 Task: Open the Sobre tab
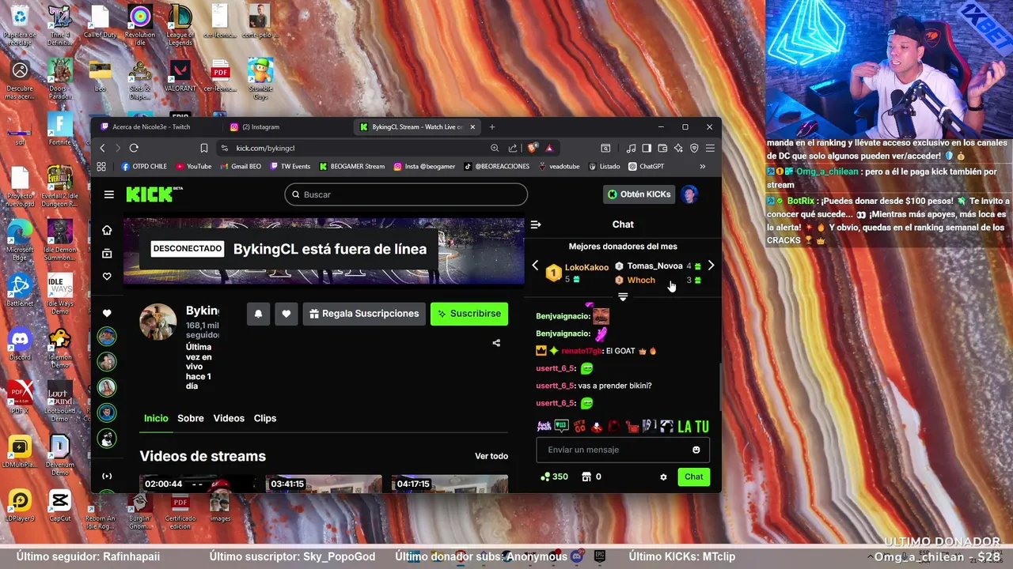(191, 418)
